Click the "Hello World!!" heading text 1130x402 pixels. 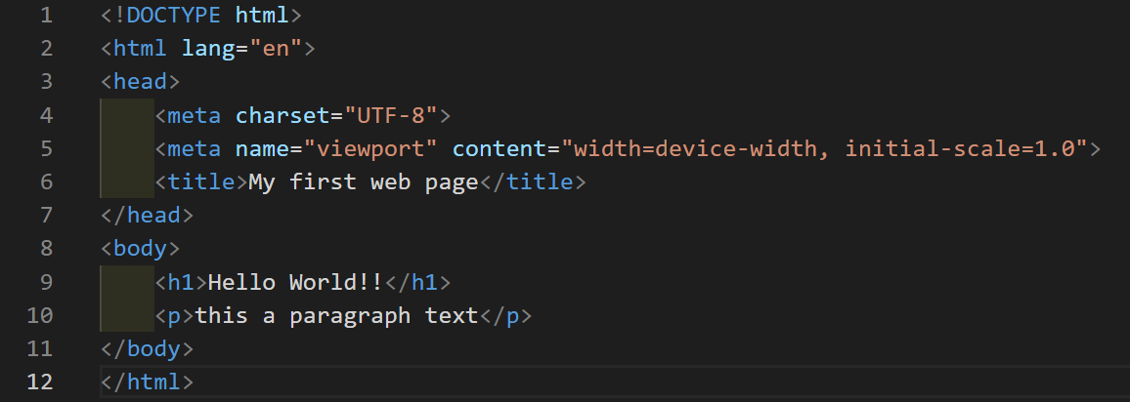(295, 282)
